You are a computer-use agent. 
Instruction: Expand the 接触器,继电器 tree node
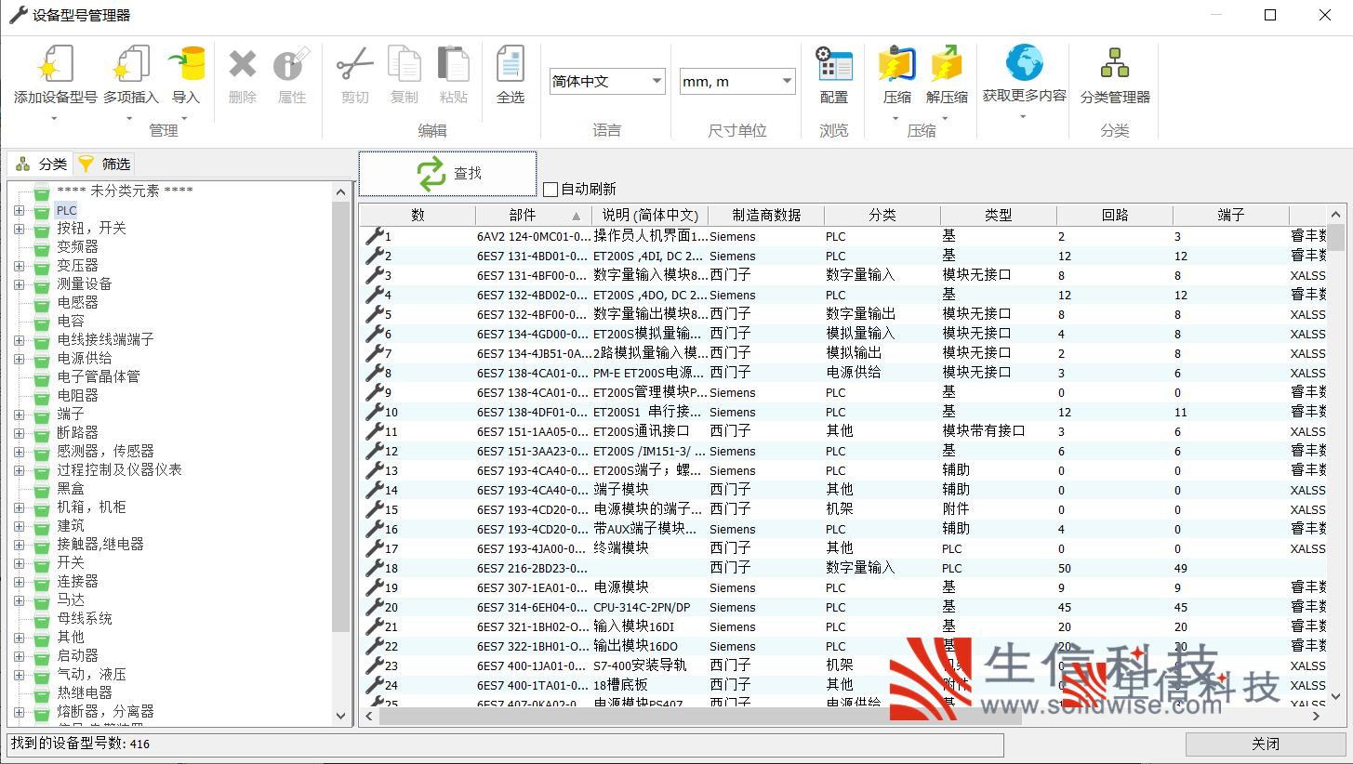click(19, 545)
